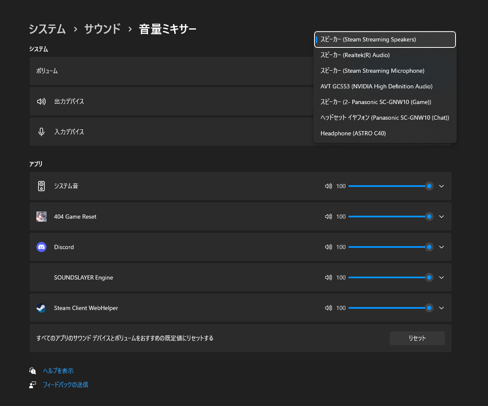This screenshot has height=406, width=488.
Task: Click the ヘルプを表示 headset icon
Action: pyautogui.click(x=33, y=370)
